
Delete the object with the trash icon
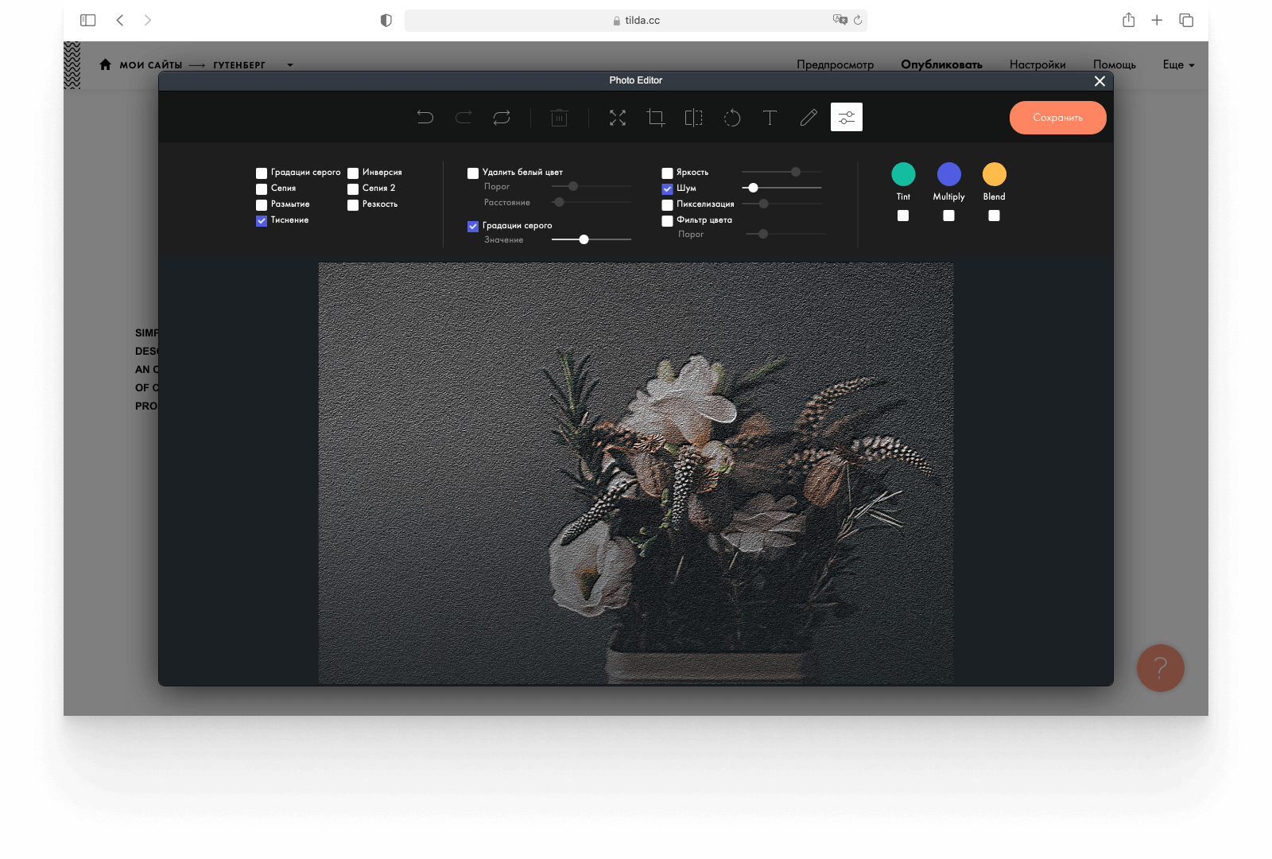click(560, 118)
